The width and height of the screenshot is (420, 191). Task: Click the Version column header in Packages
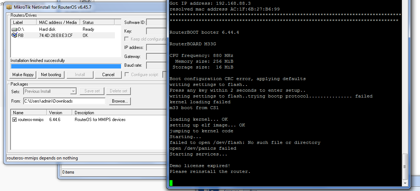59,112
